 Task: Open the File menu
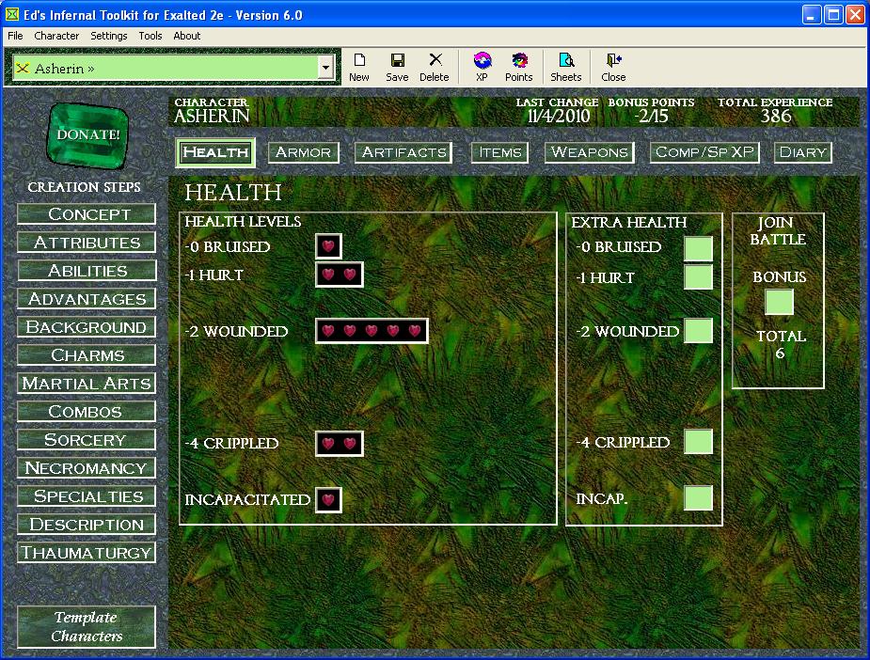point(15,36)
